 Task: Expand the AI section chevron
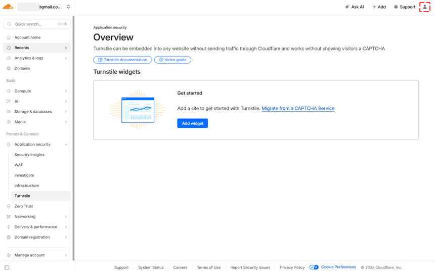pos(66,101)
